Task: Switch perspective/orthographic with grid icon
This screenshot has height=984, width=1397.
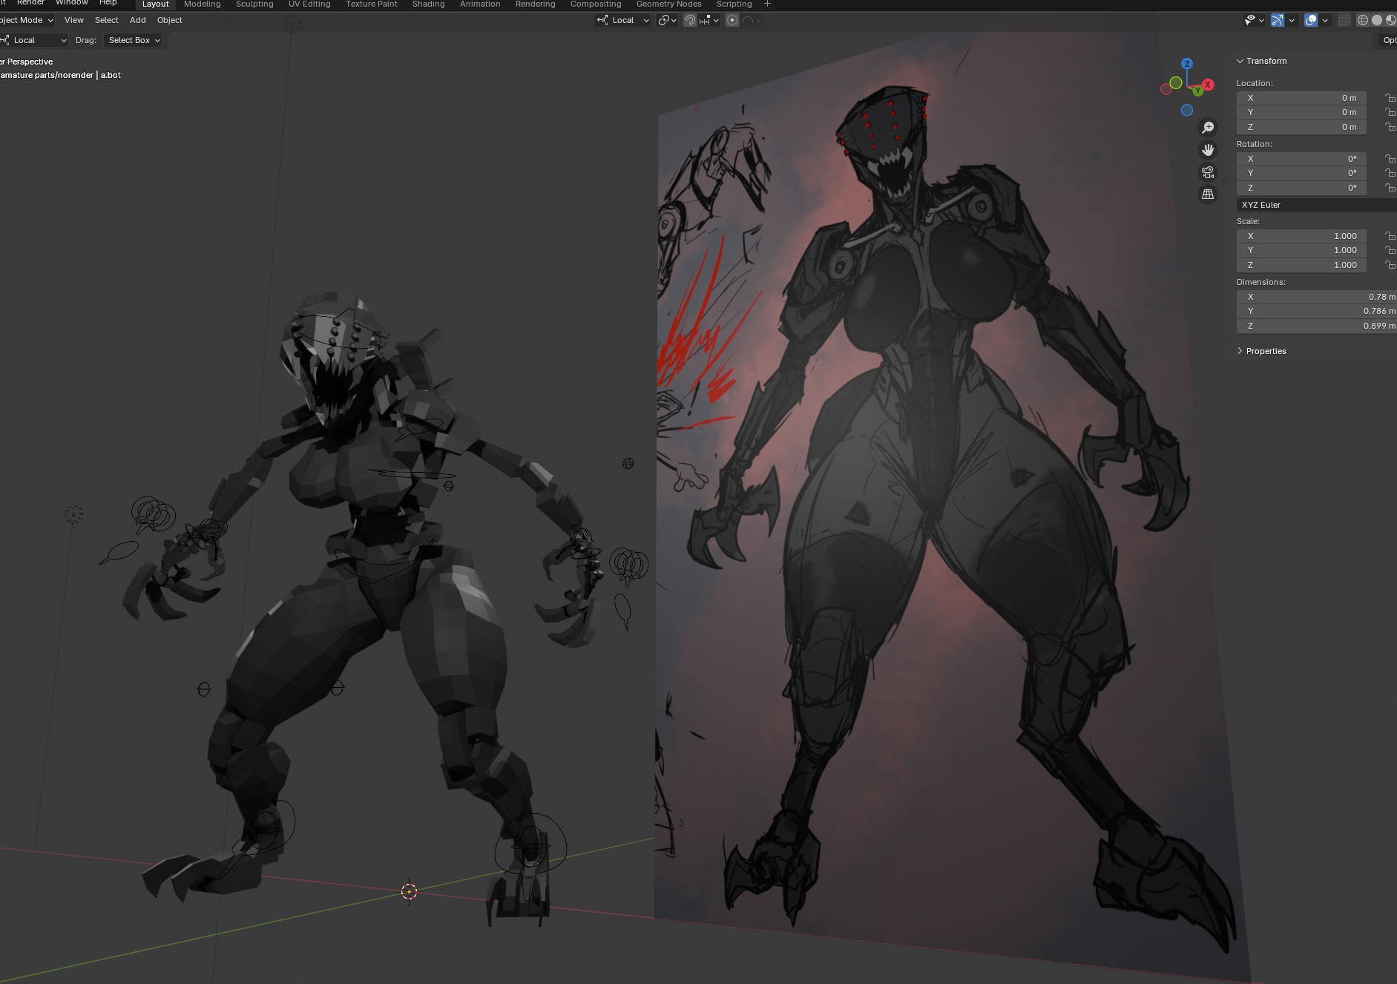Action: [x=1208, y=194]
